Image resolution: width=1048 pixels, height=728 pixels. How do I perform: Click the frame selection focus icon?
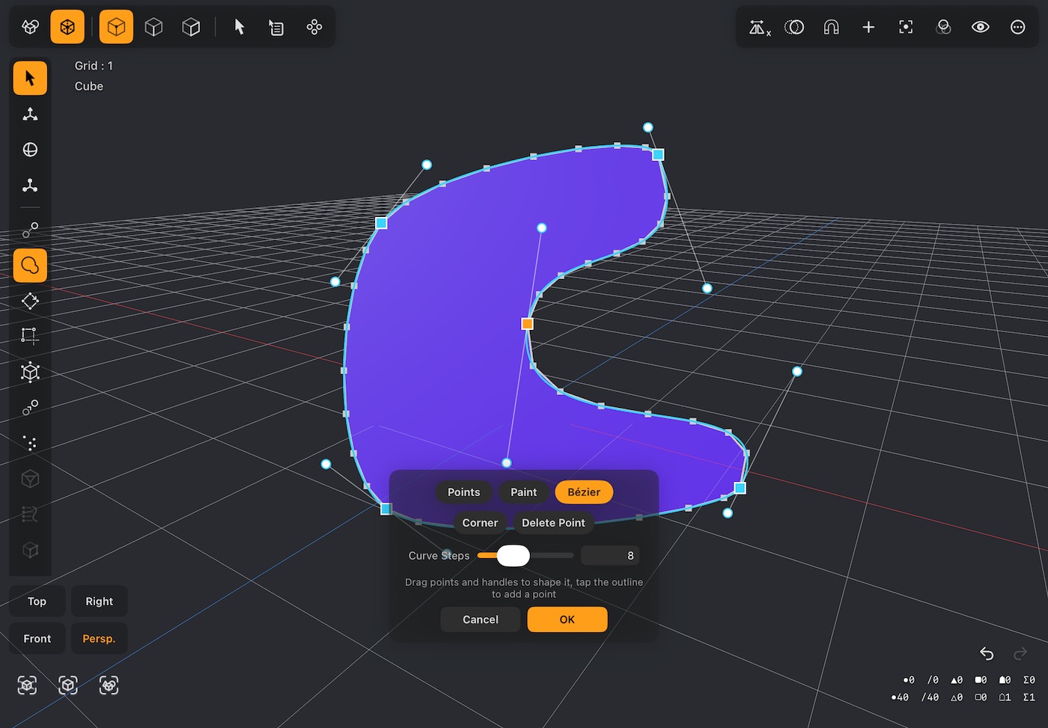(906, 28)
